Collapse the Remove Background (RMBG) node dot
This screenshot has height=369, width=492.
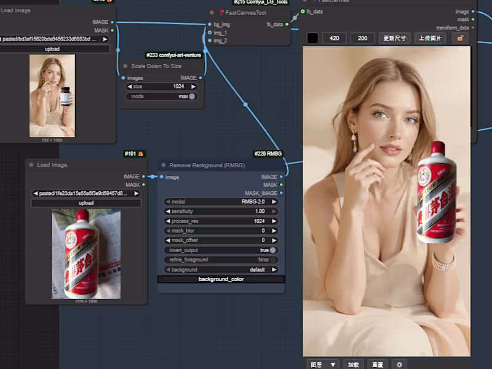coord(164,165)
